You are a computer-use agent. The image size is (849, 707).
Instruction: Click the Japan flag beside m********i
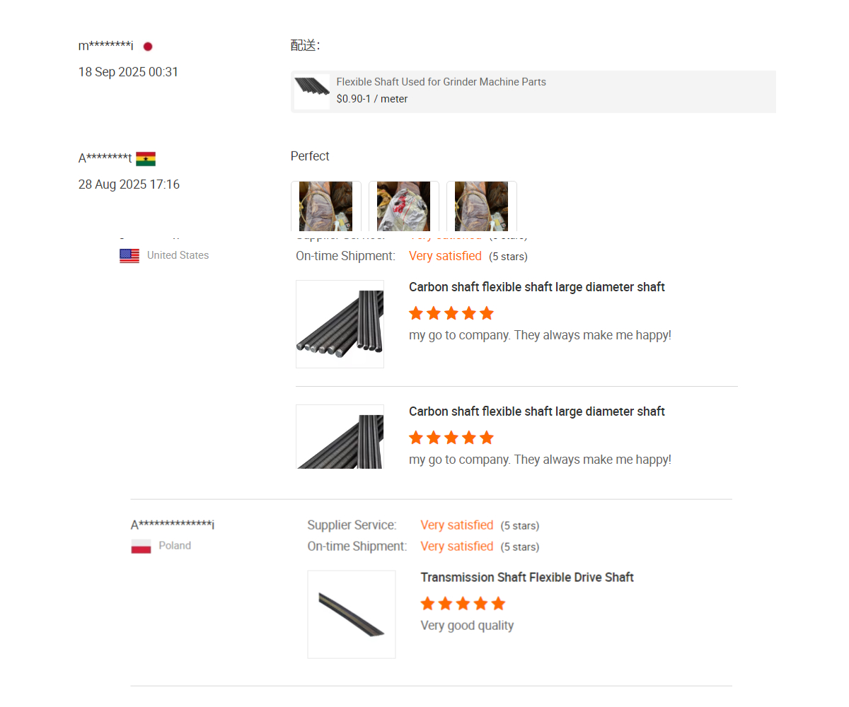point(148,47)
